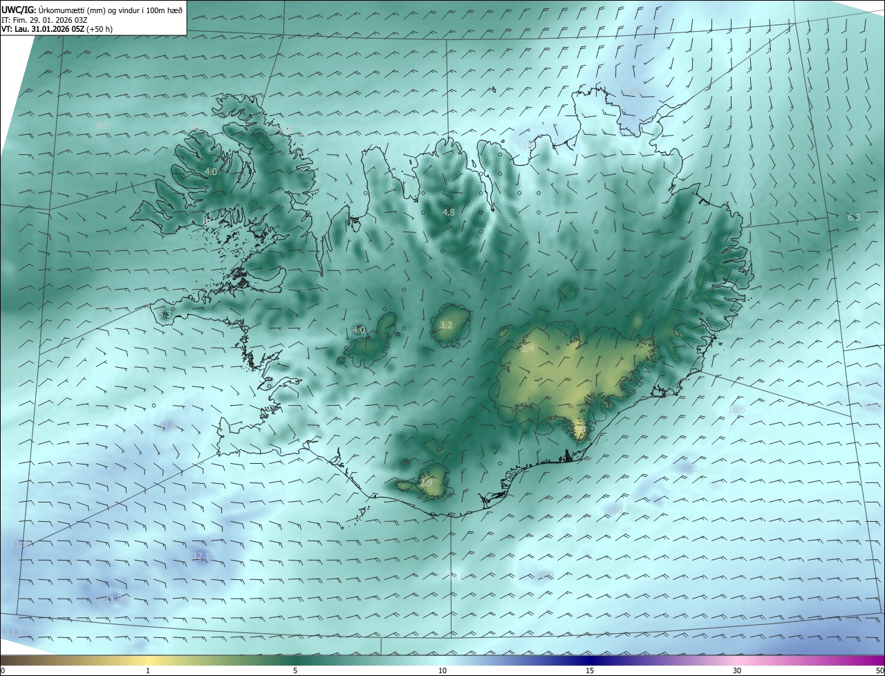Click the 10.6 value southeast of Iceland
Image resolution: width=885 pixels, height=676 pixels.
point(736,409)
